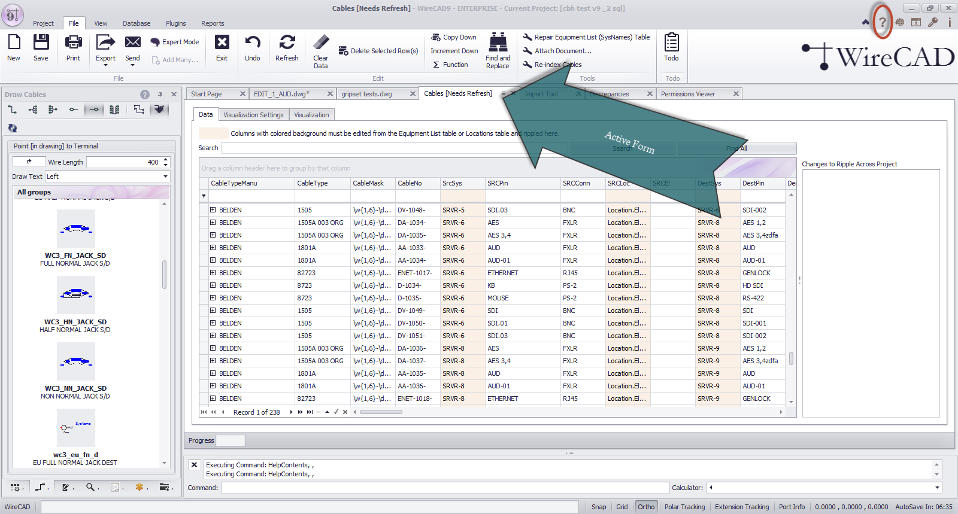
Task: Click folder favorites icon in bottom toolbar
Action: click(x=164, y=488)
